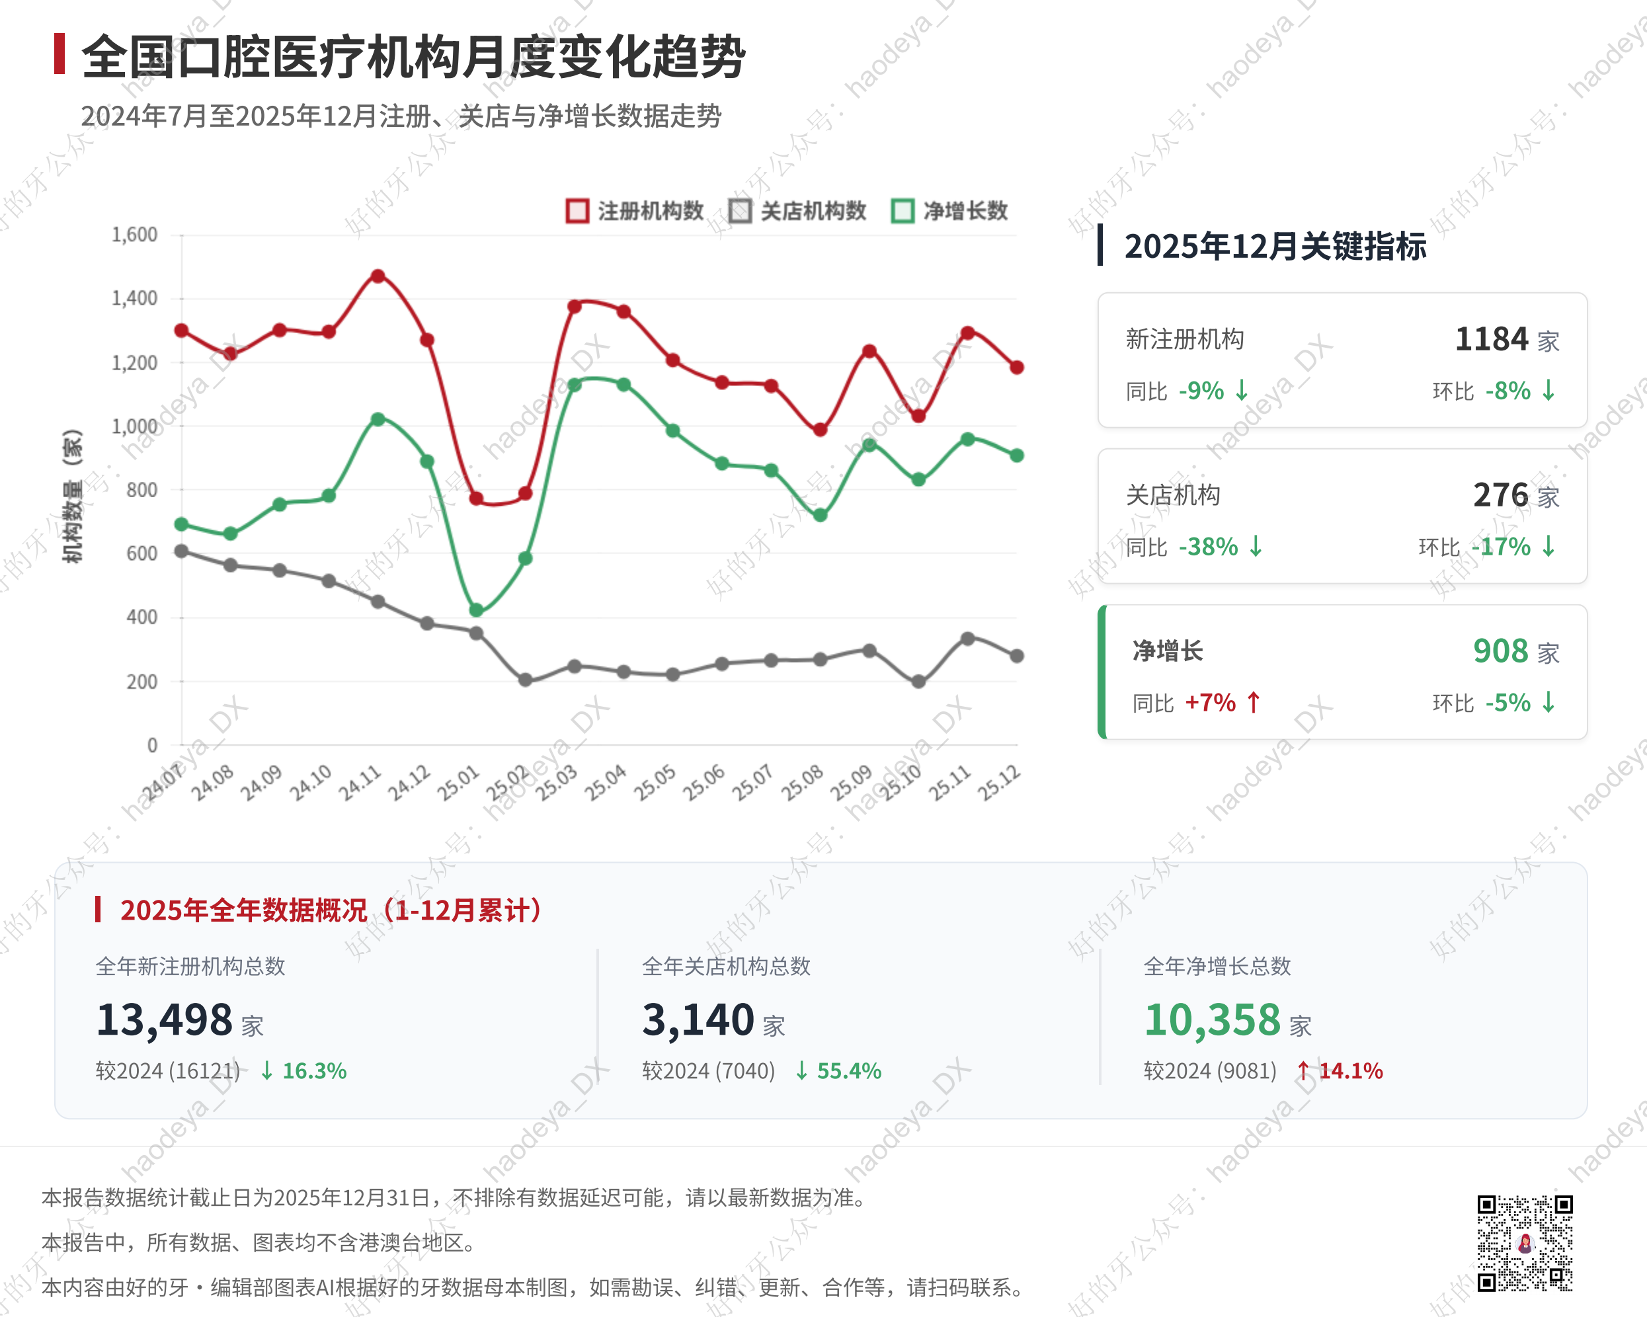Click the gray 24.07 start data point
Image resolution: width=1647 pixels, height=1317 pixels.
(182, 551)
